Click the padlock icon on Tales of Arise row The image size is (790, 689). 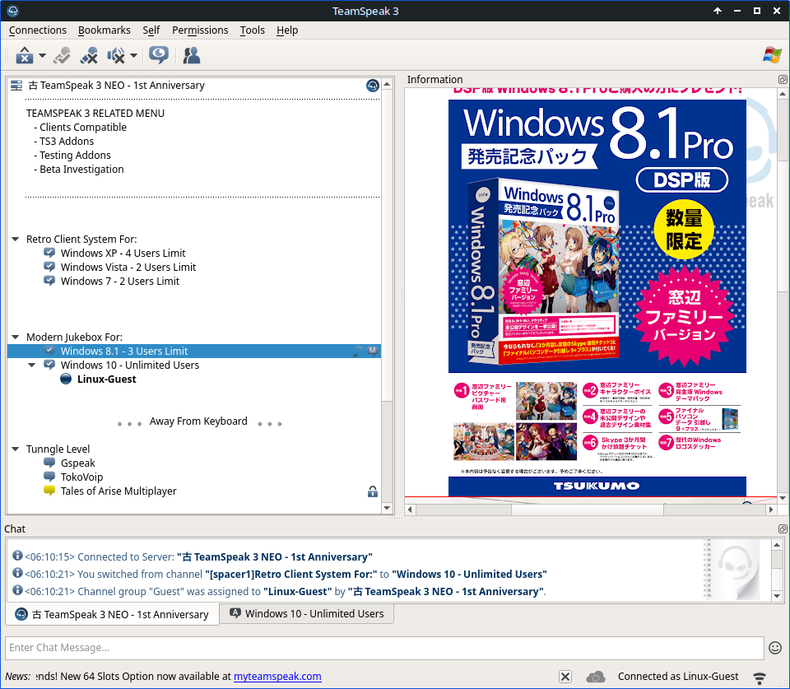[373, 491]
